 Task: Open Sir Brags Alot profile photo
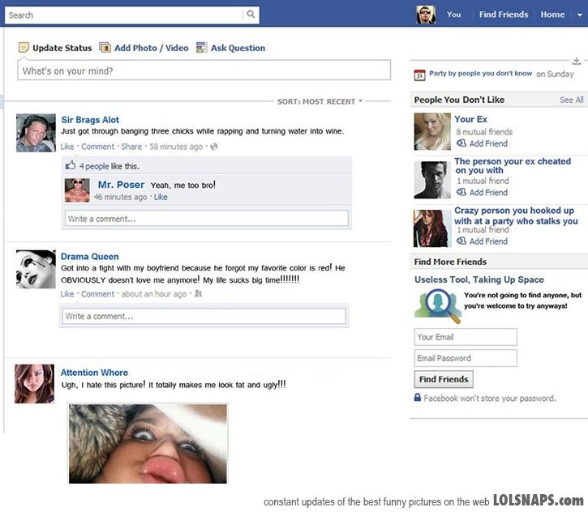36,133
